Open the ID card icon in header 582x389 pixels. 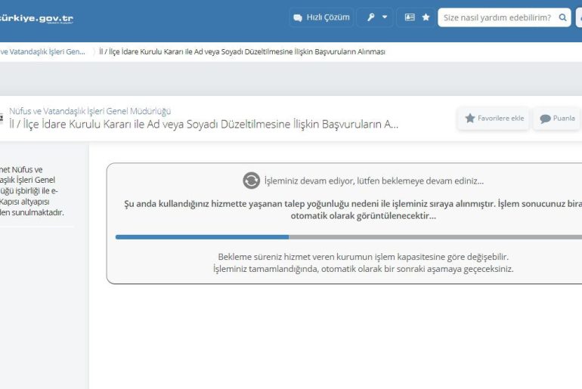pos(410,17)
